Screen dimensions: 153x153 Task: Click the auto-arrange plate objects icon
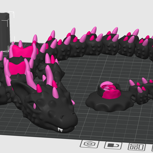coord(137,147)
